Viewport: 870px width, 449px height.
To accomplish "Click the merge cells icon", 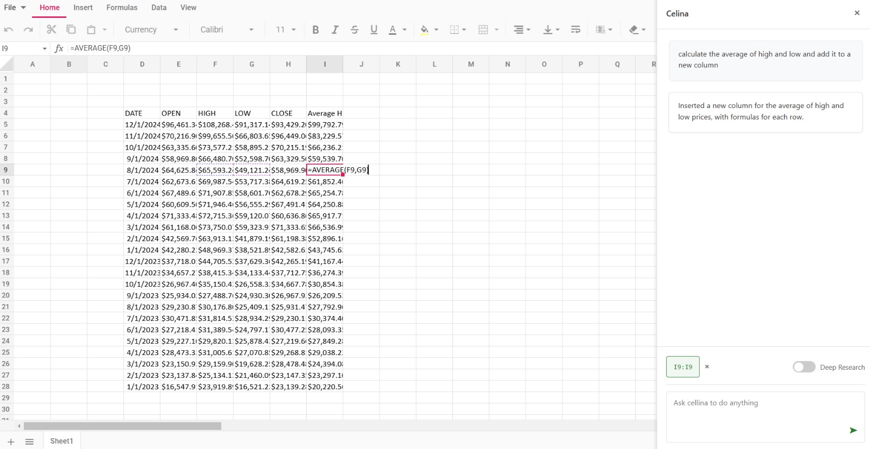I will 483,30.
